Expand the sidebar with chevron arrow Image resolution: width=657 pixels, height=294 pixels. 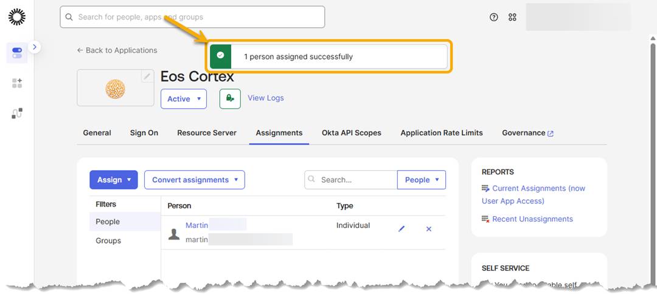pyautogui.click(x=35, y=47)
